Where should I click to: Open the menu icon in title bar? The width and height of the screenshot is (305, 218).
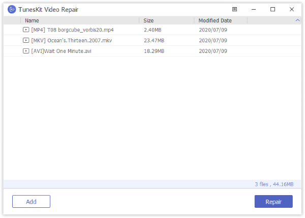click(234, 9)
